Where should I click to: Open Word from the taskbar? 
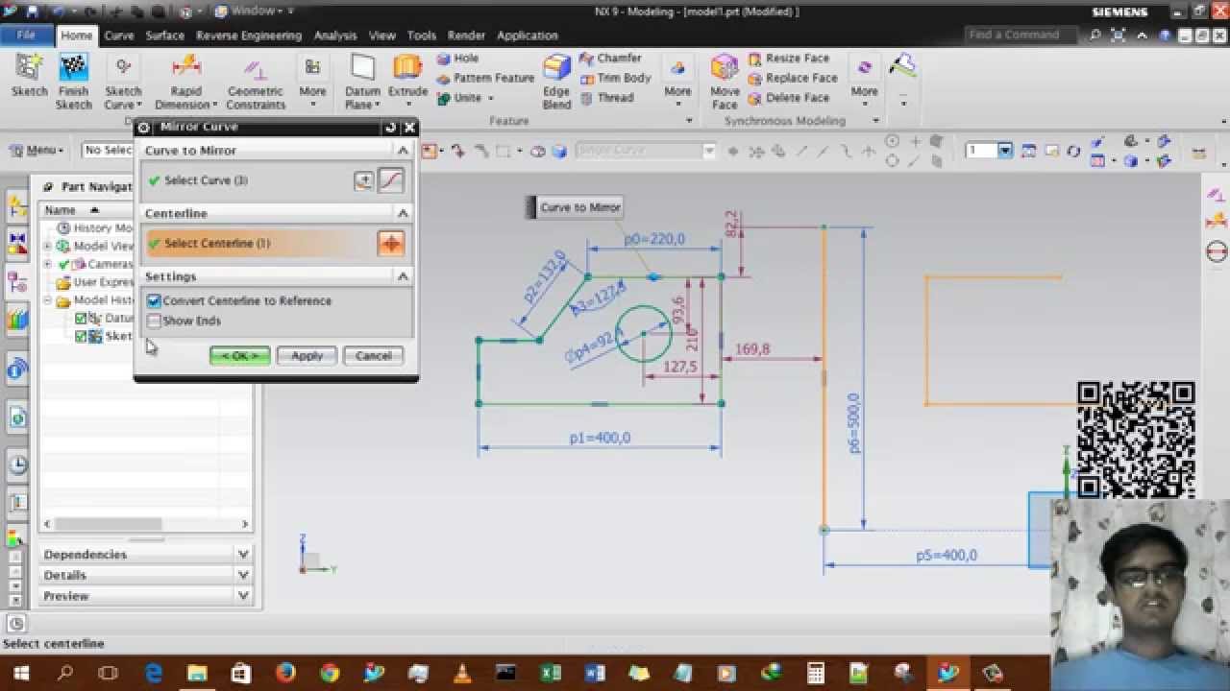pyautogui.click(x=594, y=673)
